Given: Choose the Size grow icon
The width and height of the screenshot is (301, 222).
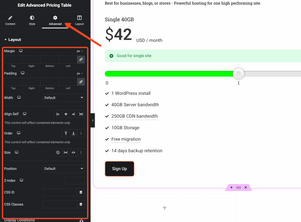Looking at the screenshot, I should coord(66,153).
